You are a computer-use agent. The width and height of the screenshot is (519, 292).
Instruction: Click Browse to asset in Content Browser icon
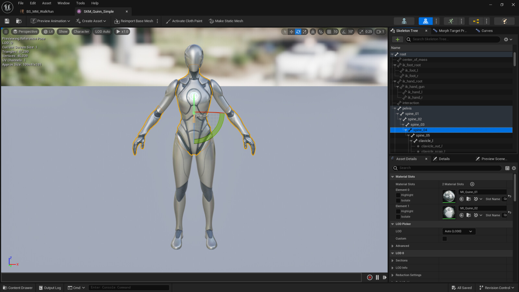[19, 21]
